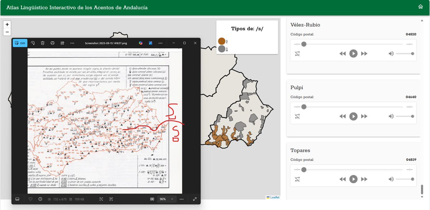Rewind the Topares audio recording

343,179
